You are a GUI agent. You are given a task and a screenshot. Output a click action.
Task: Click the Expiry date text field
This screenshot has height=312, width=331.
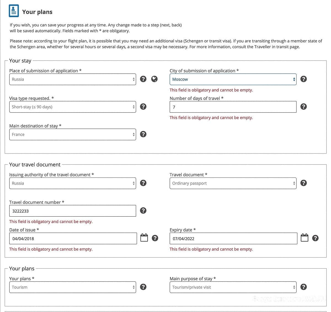pos(233,239)
